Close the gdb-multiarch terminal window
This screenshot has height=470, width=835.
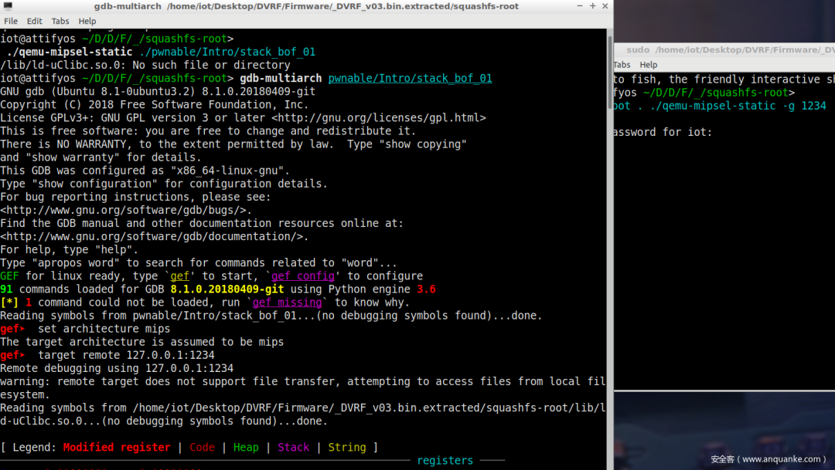pyautogui.click(x=605, y=6)
